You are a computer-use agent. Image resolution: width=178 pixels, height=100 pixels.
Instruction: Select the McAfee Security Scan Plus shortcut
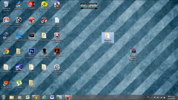(x=57, y=38)
